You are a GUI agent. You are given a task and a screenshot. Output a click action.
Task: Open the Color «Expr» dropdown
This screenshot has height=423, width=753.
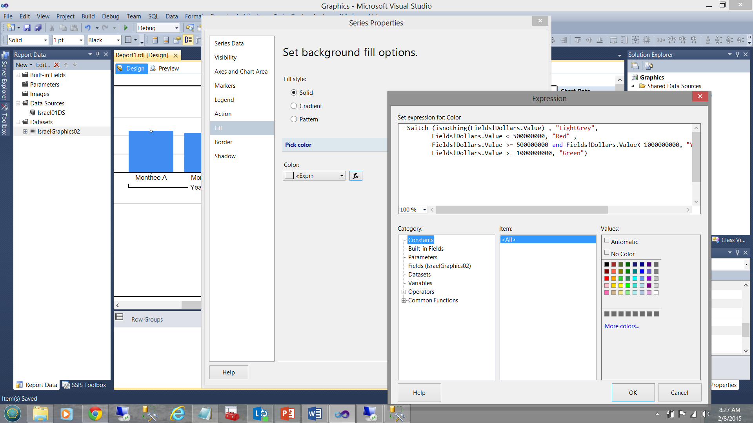342,176
